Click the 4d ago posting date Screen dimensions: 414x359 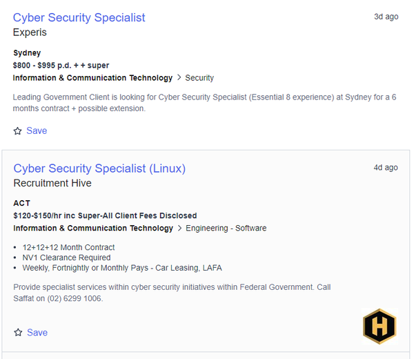pos(386,168)
